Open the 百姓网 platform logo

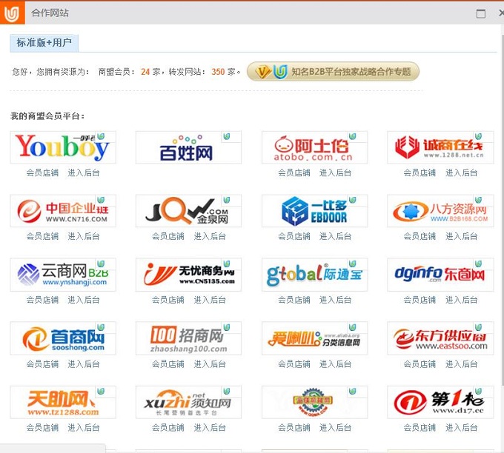pos(188,147)
